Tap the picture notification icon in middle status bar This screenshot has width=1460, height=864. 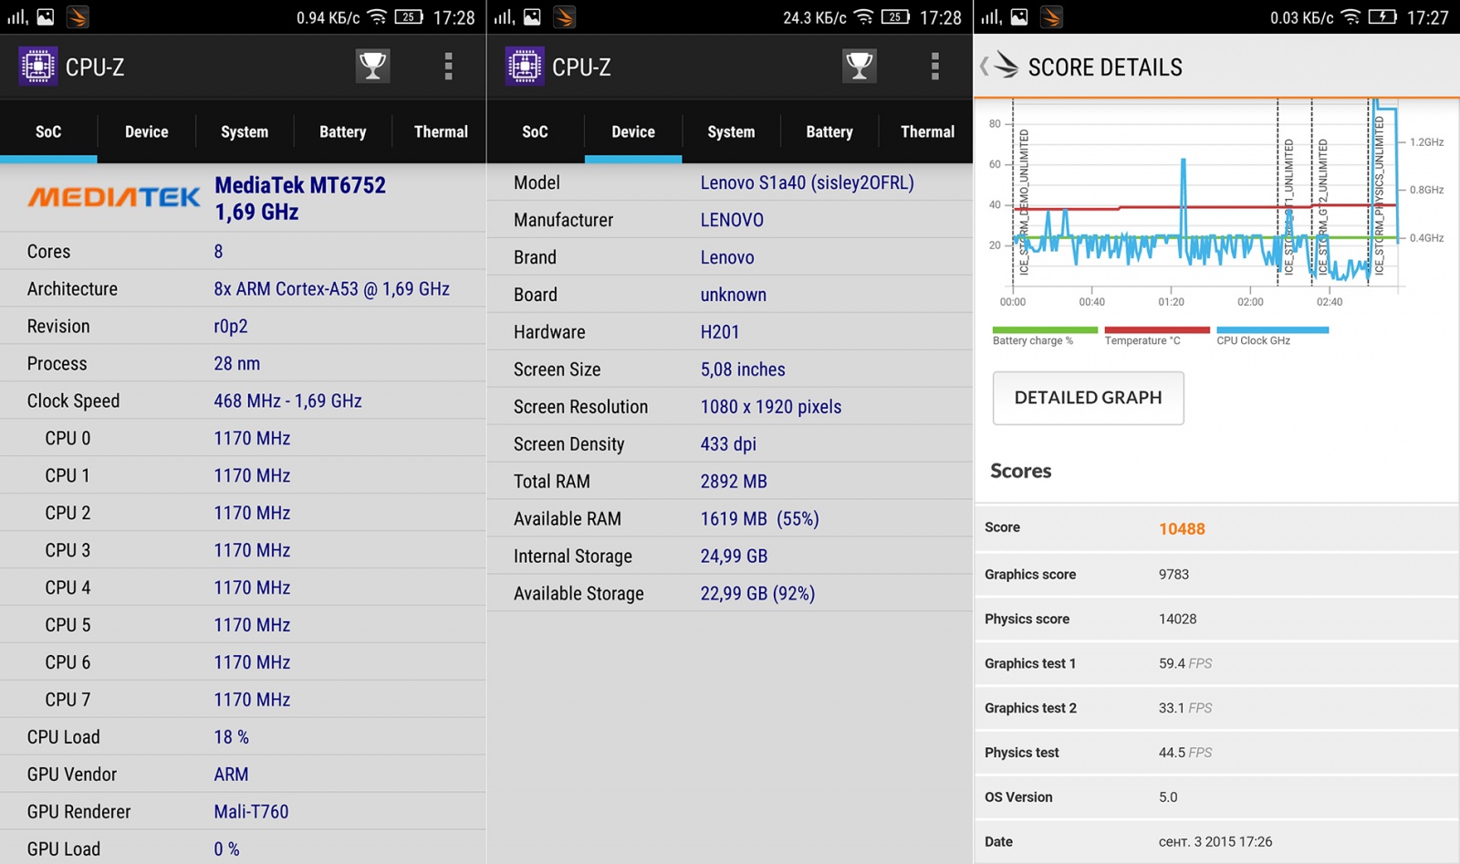coord(532,17)
